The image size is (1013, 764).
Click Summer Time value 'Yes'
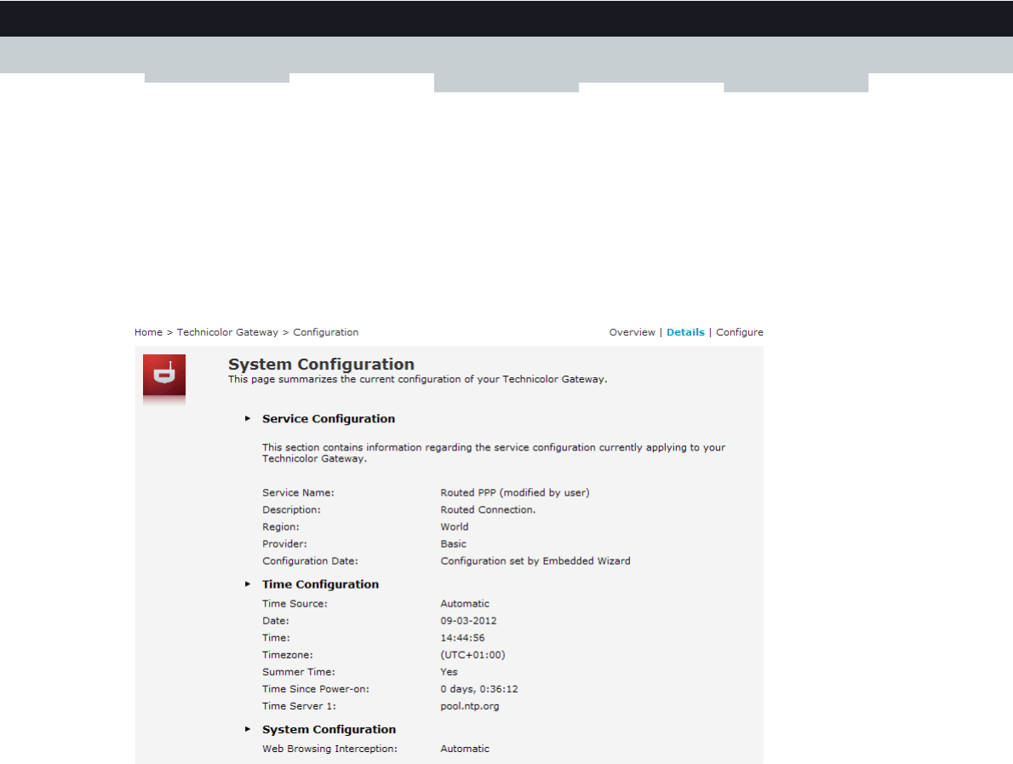click(x=449, y=672)
